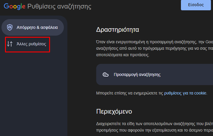Click the text Μπορείτε επίσης να ενημερώσετε τις
213x136 pixels.
coord(129,93)
